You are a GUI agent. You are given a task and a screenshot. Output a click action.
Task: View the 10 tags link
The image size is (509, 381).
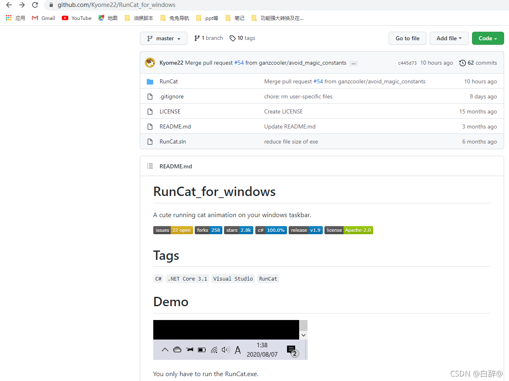coord(242,38)
